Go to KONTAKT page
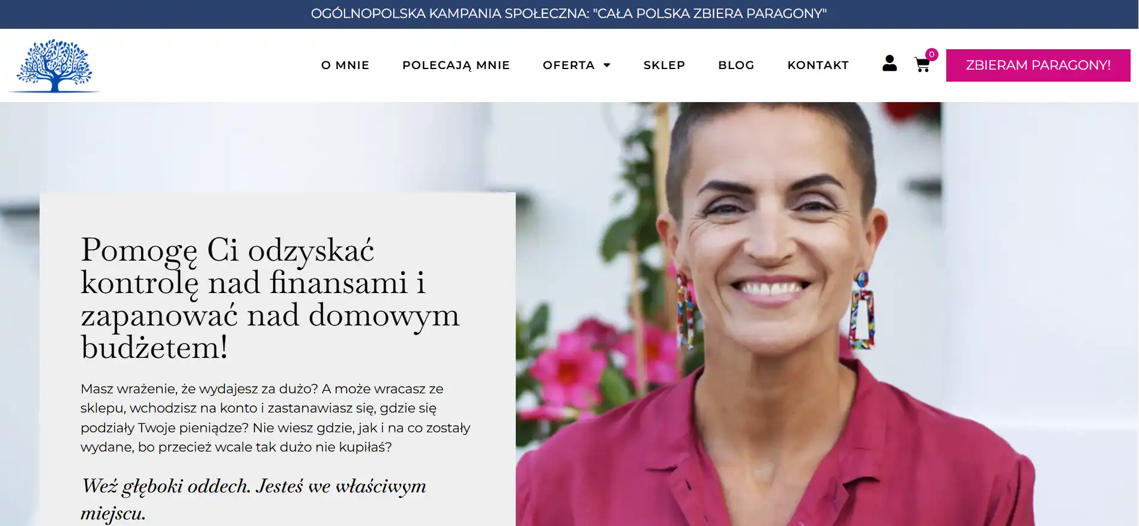This screenshot has width=1139, height=526. [x=818, y=65]
